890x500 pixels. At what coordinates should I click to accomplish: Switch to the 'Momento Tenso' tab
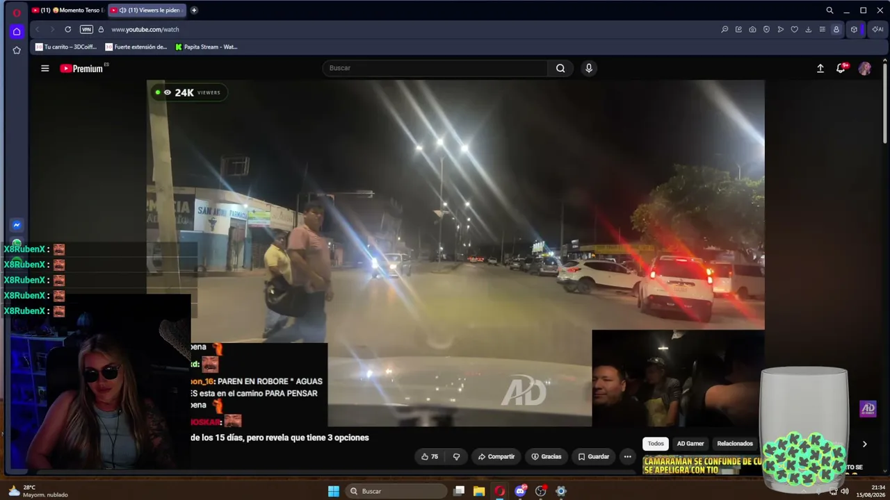[68, 10]
